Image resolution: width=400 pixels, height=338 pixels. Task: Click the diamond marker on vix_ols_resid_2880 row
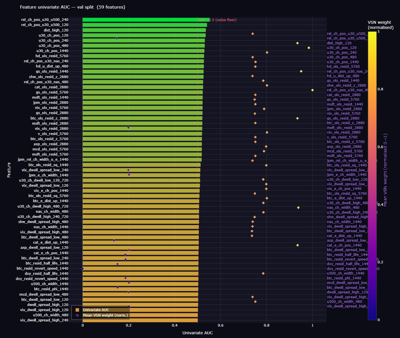click(128, 128)
